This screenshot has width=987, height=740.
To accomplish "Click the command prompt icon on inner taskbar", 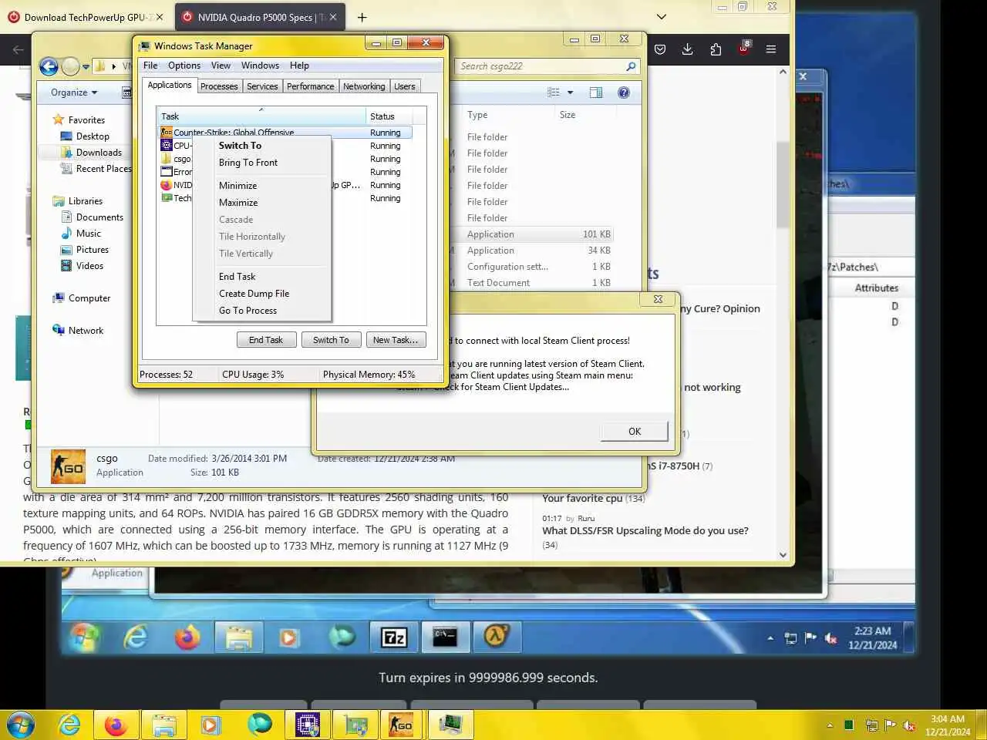I will tap(445, 637).
